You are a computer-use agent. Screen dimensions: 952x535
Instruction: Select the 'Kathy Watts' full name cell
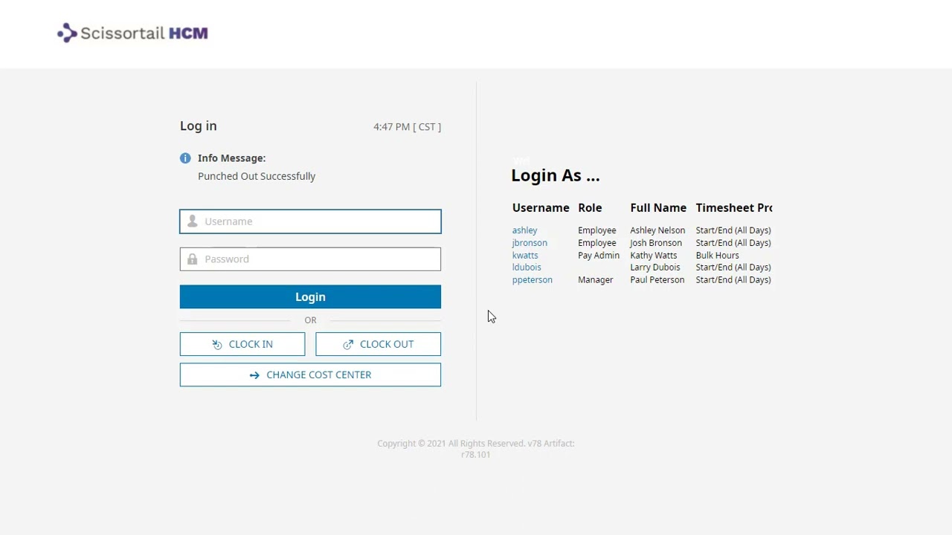[654, 256]
